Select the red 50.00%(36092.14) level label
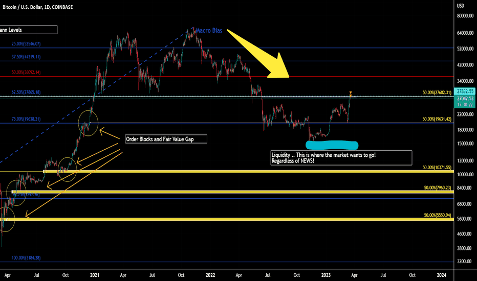 click(x=26, y=73)
